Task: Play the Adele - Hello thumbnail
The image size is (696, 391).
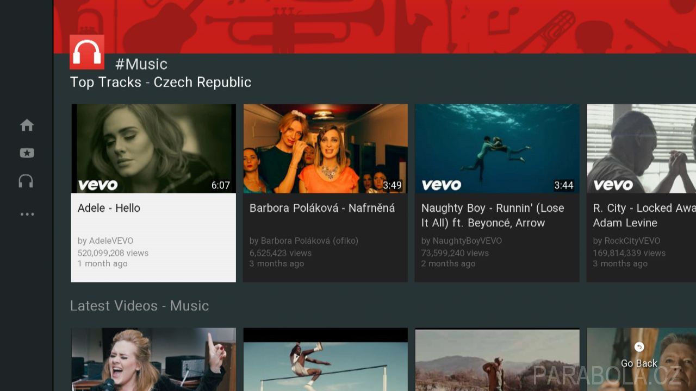Action: [x=153, y=149]
